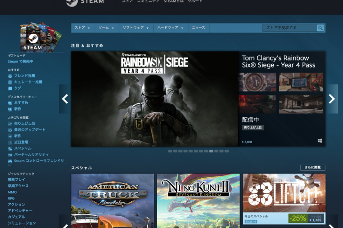Click the Windows platform icon on featured game
Image resolution: width=343 pixels, height=228 pixels.
pos(320,141)
